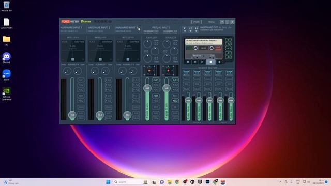Viewport: 331px width, 186px height.
Task: Click the cassette recorder Stop button
Action: pyautogui.click(x=210, y=62)
